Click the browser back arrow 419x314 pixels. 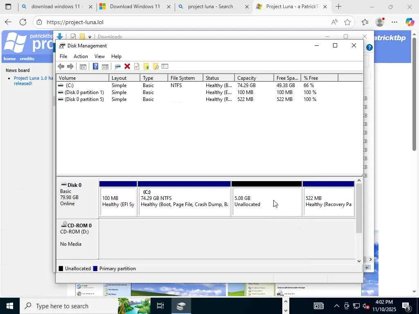(8, 22)
